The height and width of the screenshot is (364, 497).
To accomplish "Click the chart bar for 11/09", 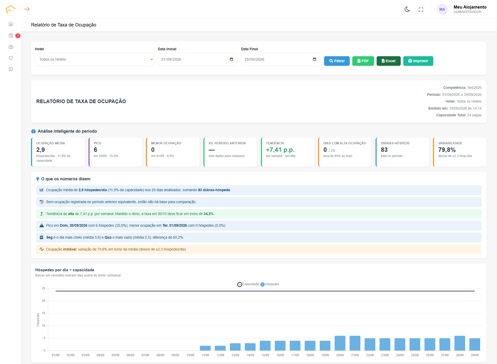I will click(x=205, y=348).
